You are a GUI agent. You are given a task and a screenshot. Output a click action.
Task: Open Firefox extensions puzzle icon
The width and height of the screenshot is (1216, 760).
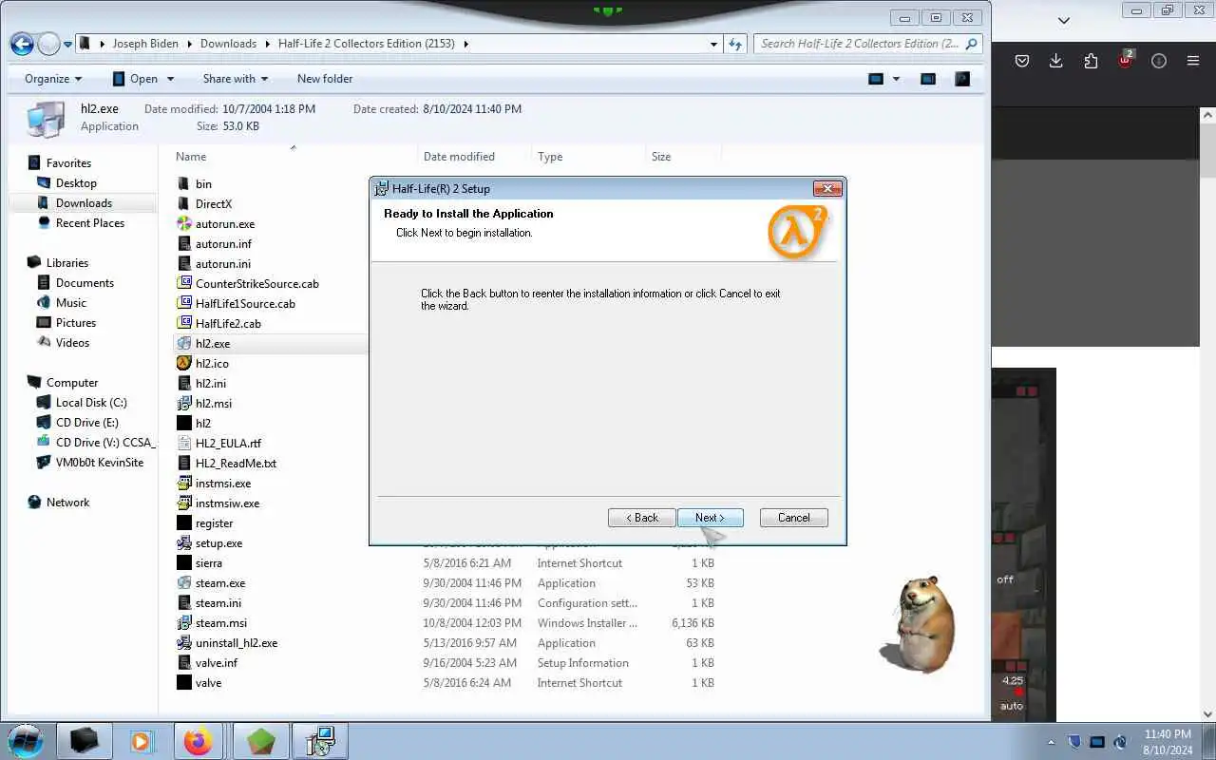click(1091, 61)
